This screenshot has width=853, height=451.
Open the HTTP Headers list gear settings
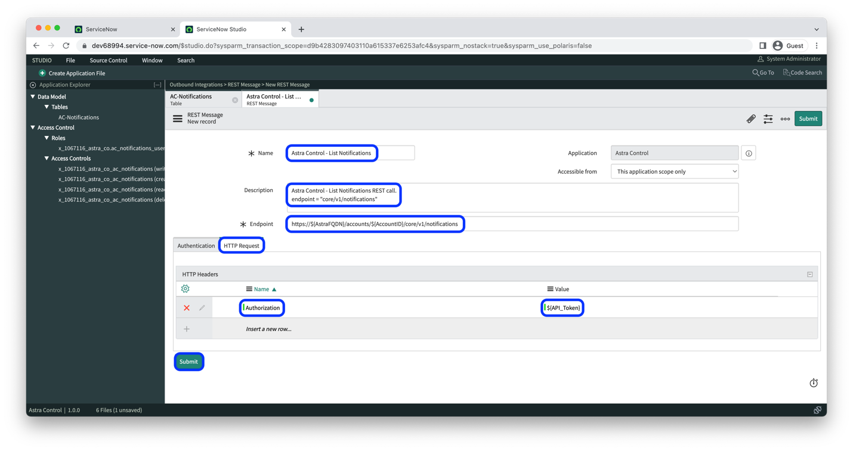[186, 289]
